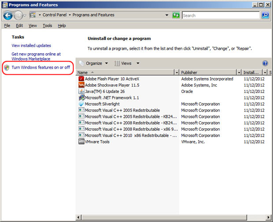Open the File menu

pyautogui.click(x=7, y=25)
